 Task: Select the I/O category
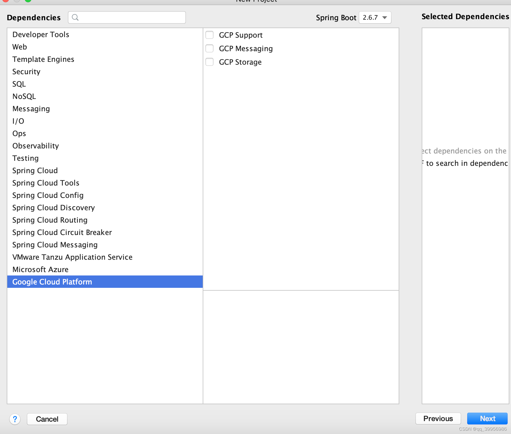click(x=105, y=121)
